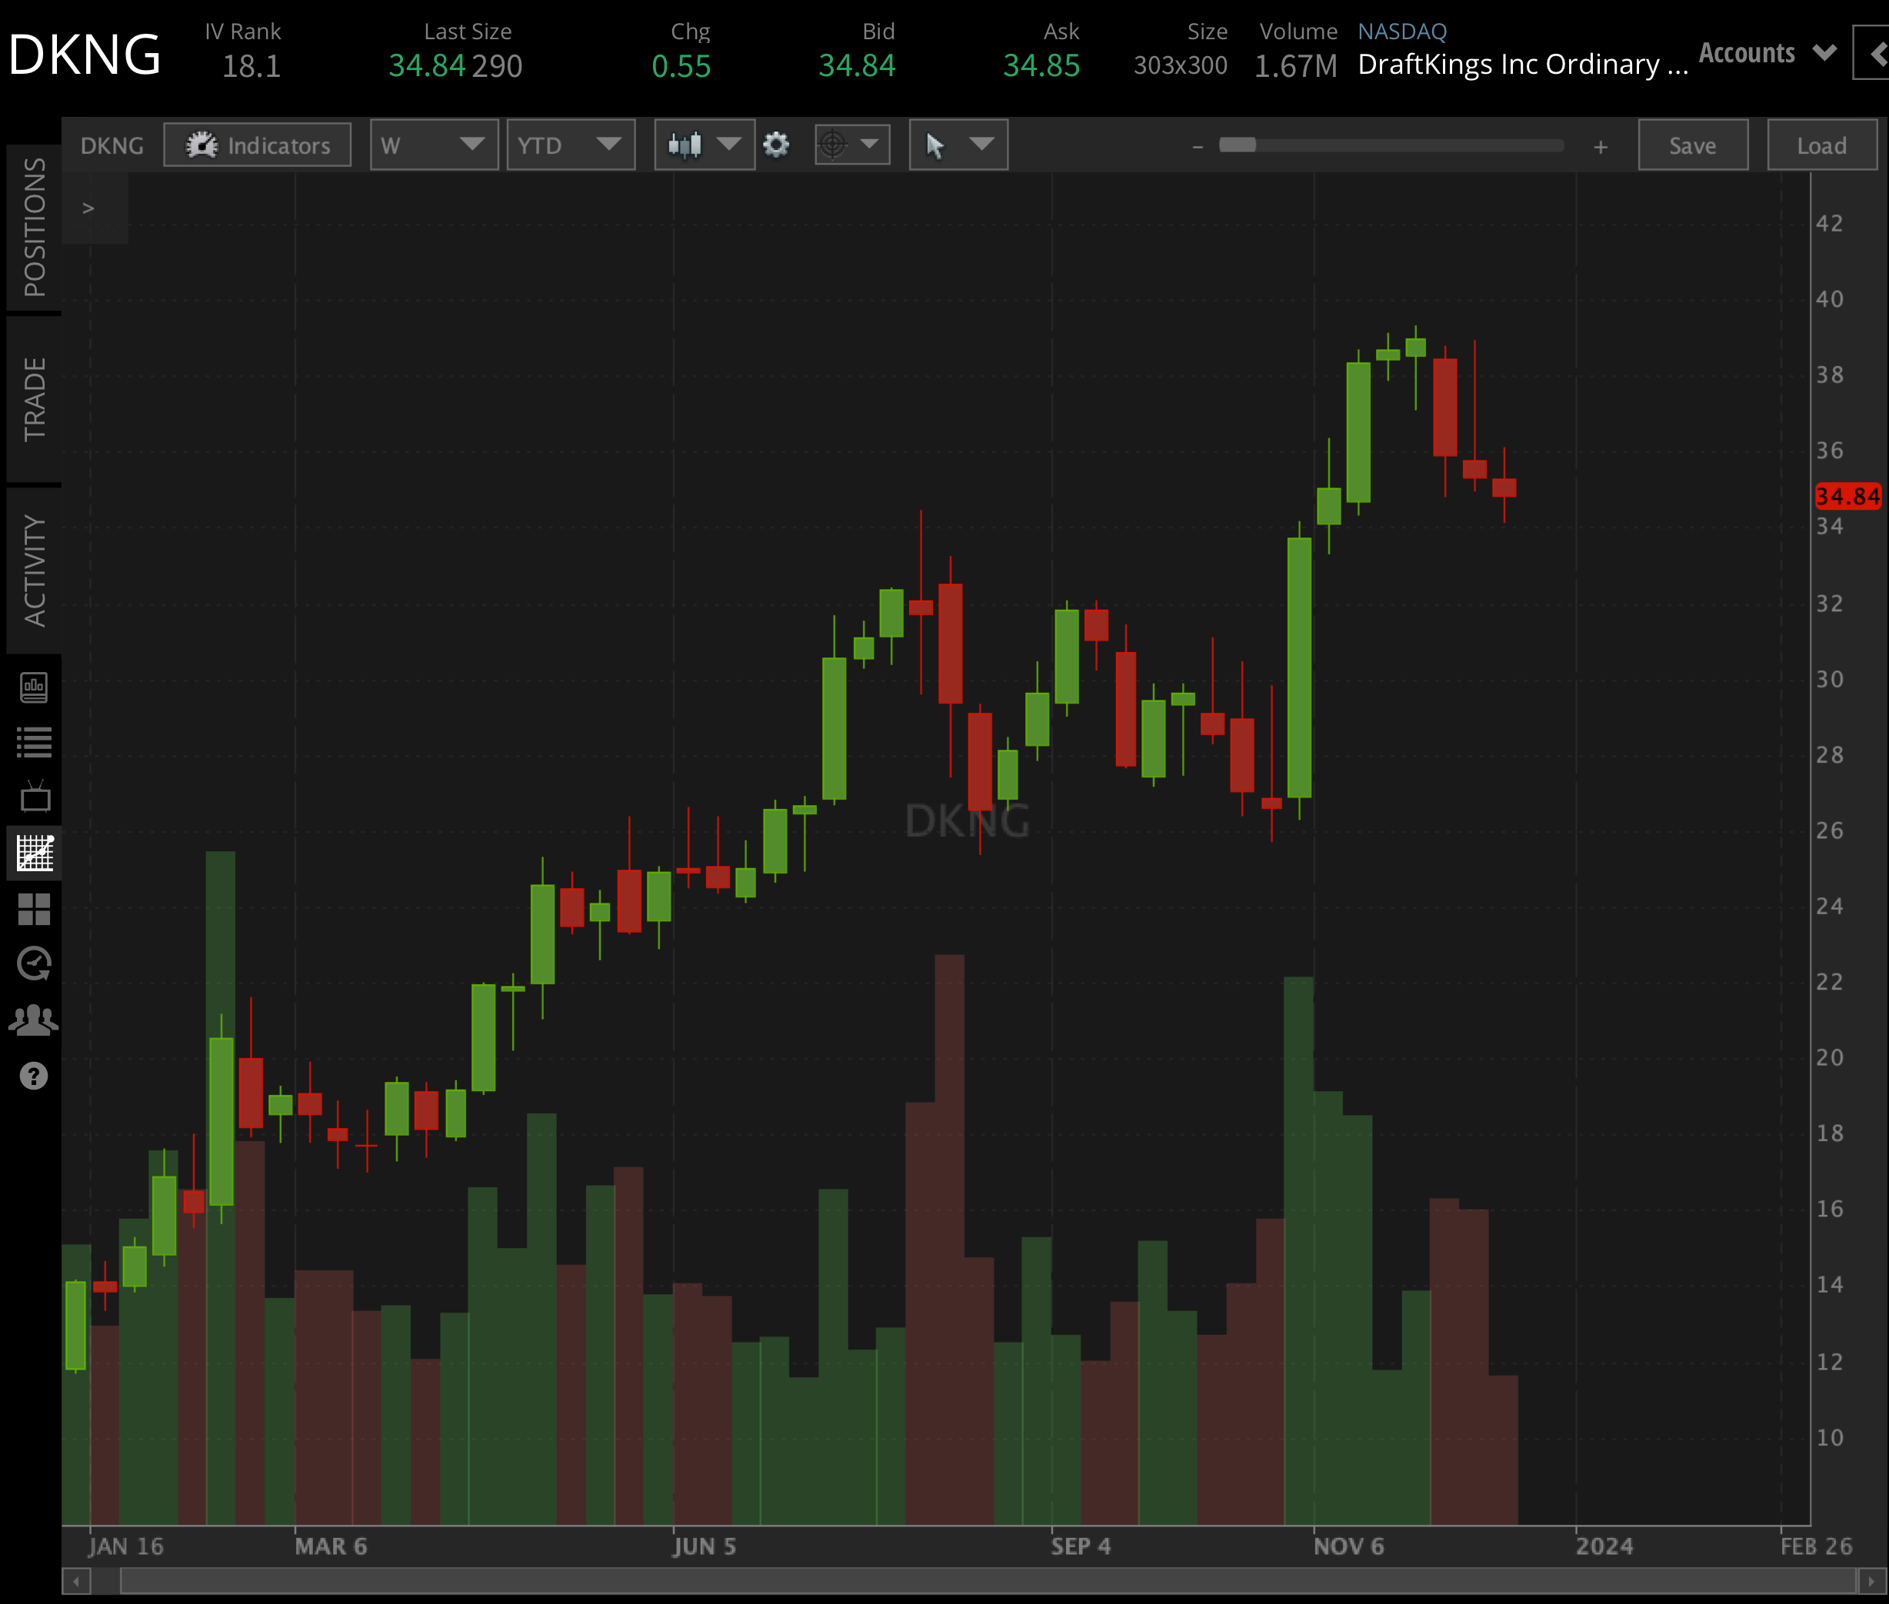This screenshot has width=1889, height=1604.
Task: Click the clock rewind history icon
Action: (x=34, y=963)
